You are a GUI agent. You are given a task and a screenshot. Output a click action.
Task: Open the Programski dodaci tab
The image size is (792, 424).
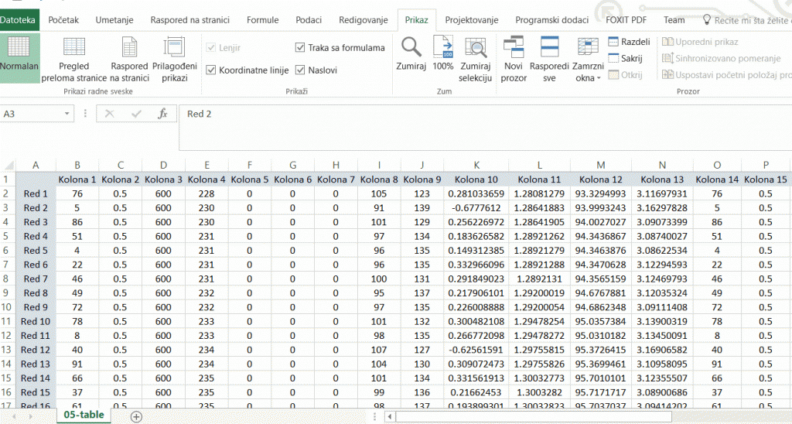pyautogui.click(x=552, y=19)
